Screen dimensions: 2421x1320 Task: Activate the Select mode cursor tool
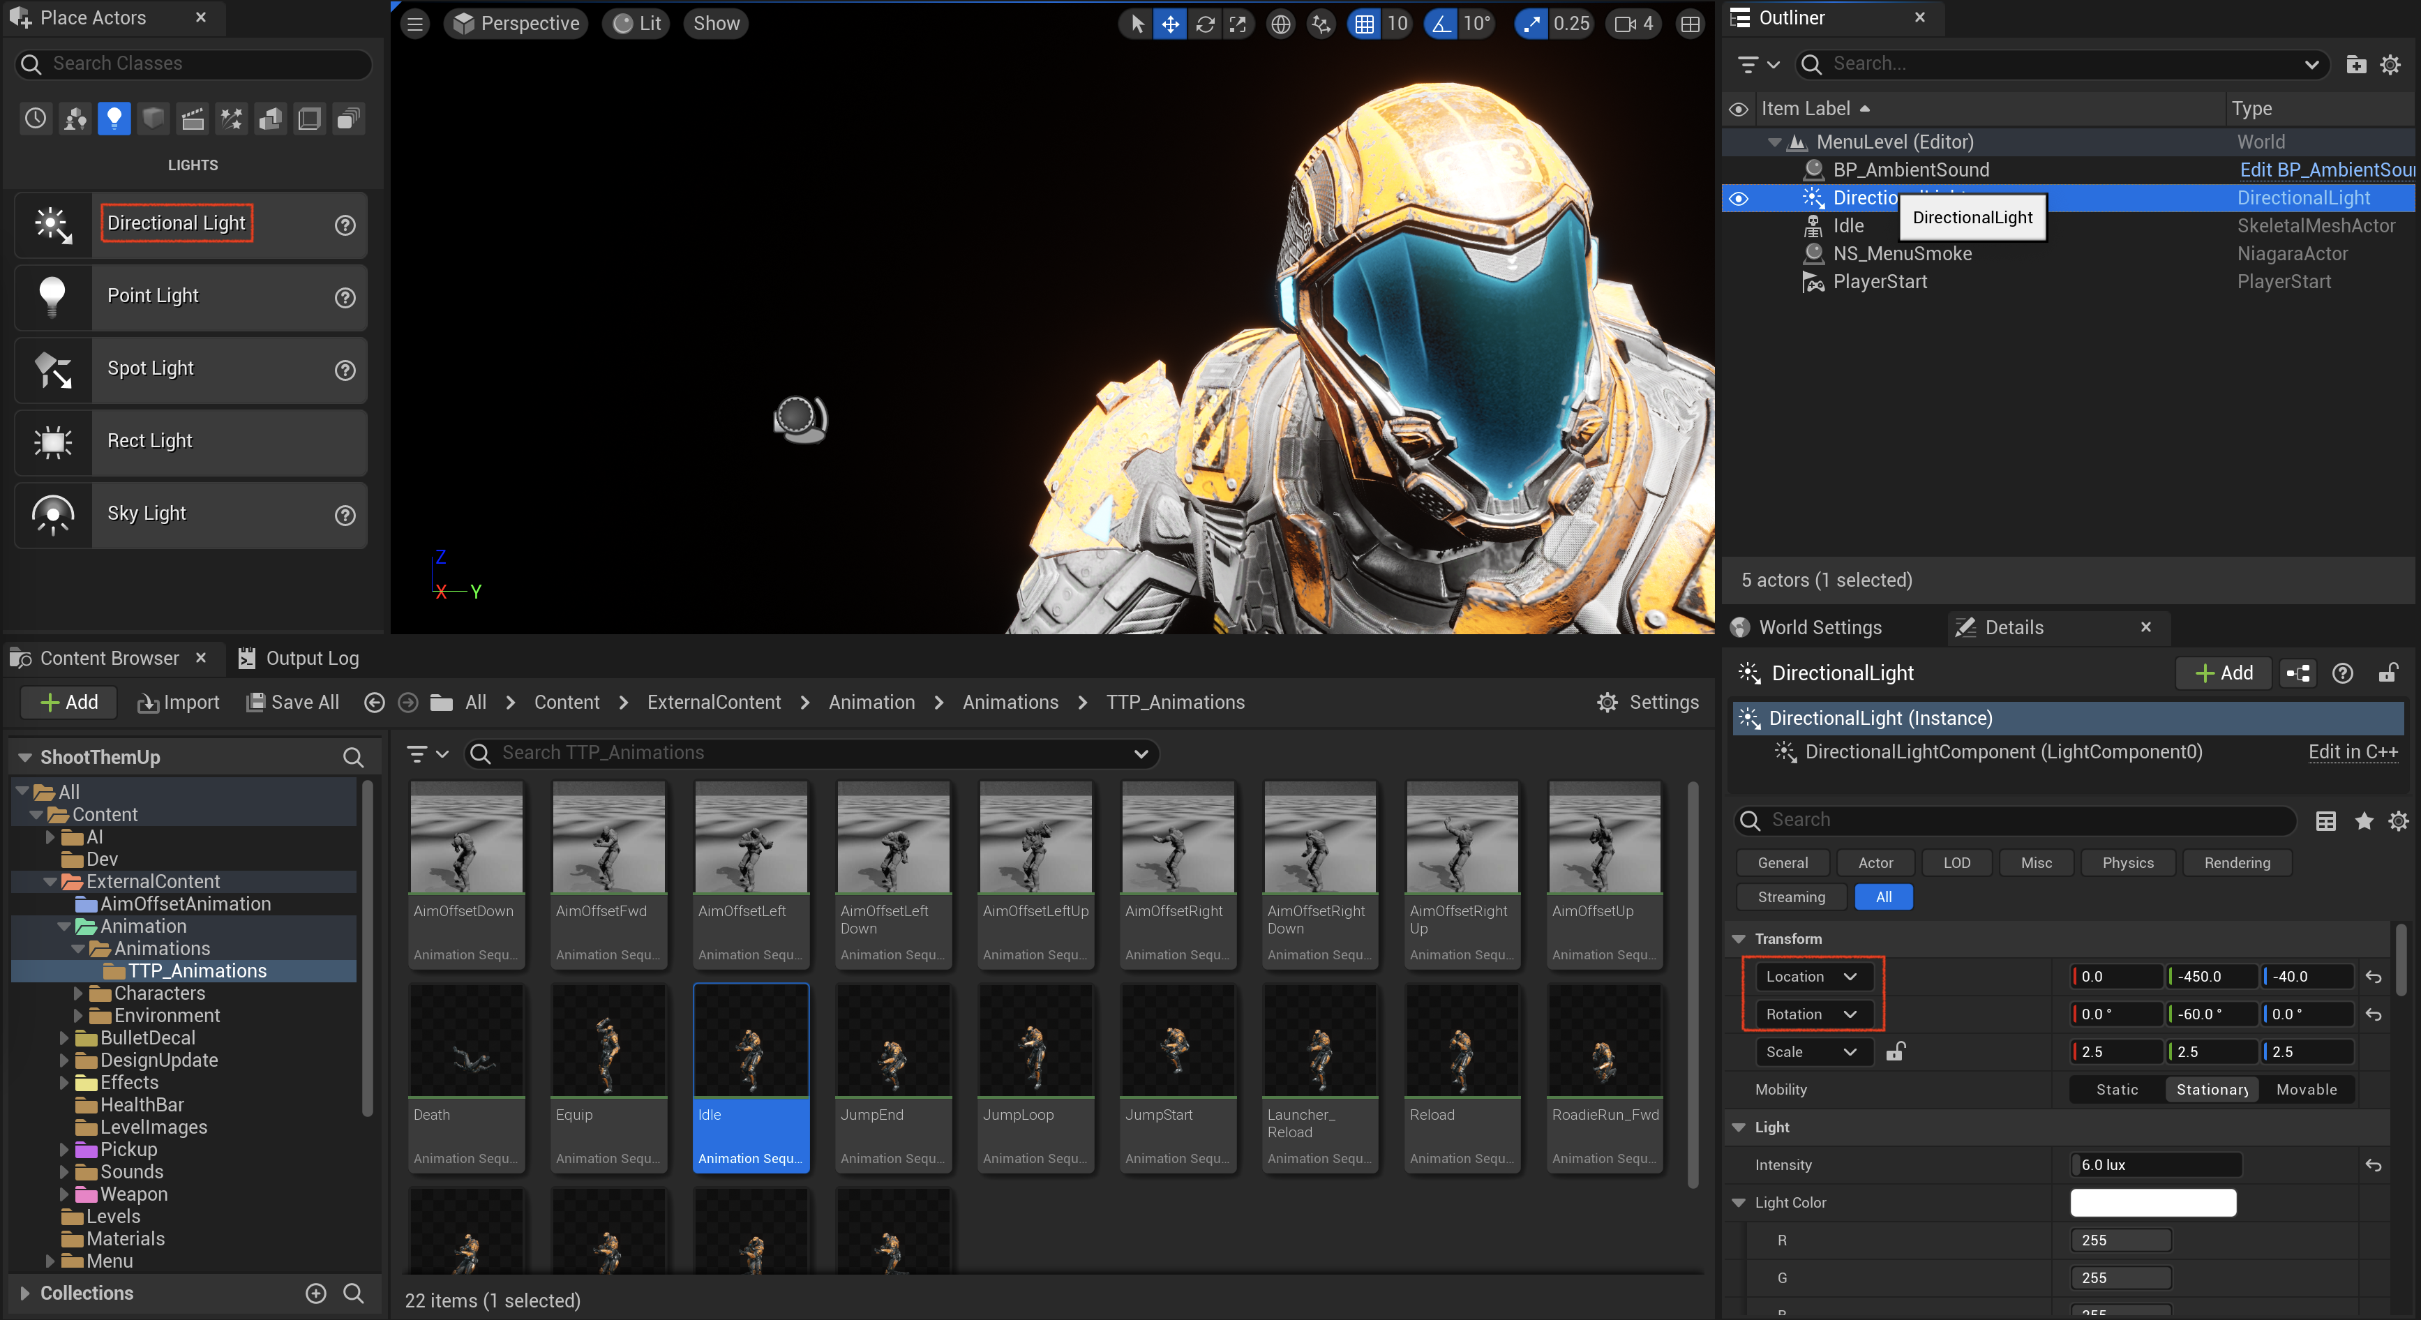[x=1137, y=24]
